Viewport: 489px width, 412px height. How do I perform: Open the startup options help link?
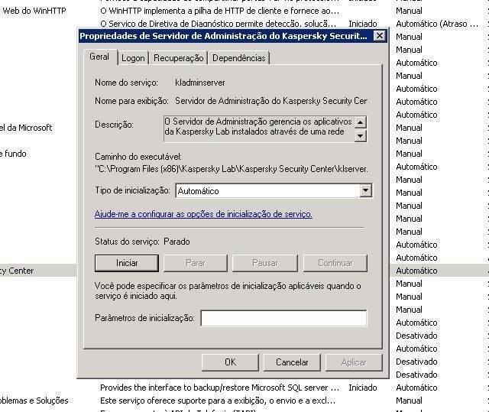203,214
